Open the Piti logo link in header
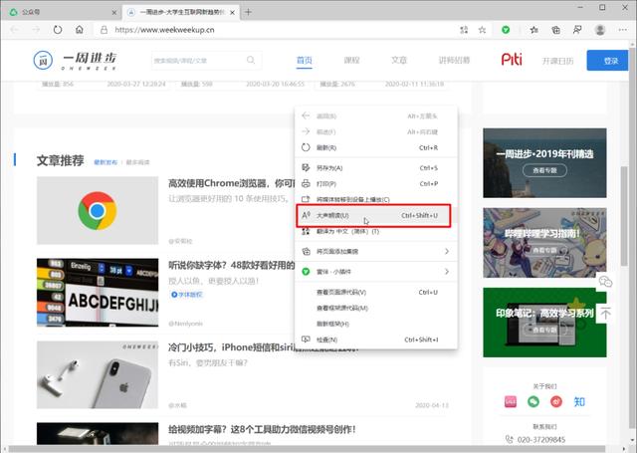 tap(512, 60)
